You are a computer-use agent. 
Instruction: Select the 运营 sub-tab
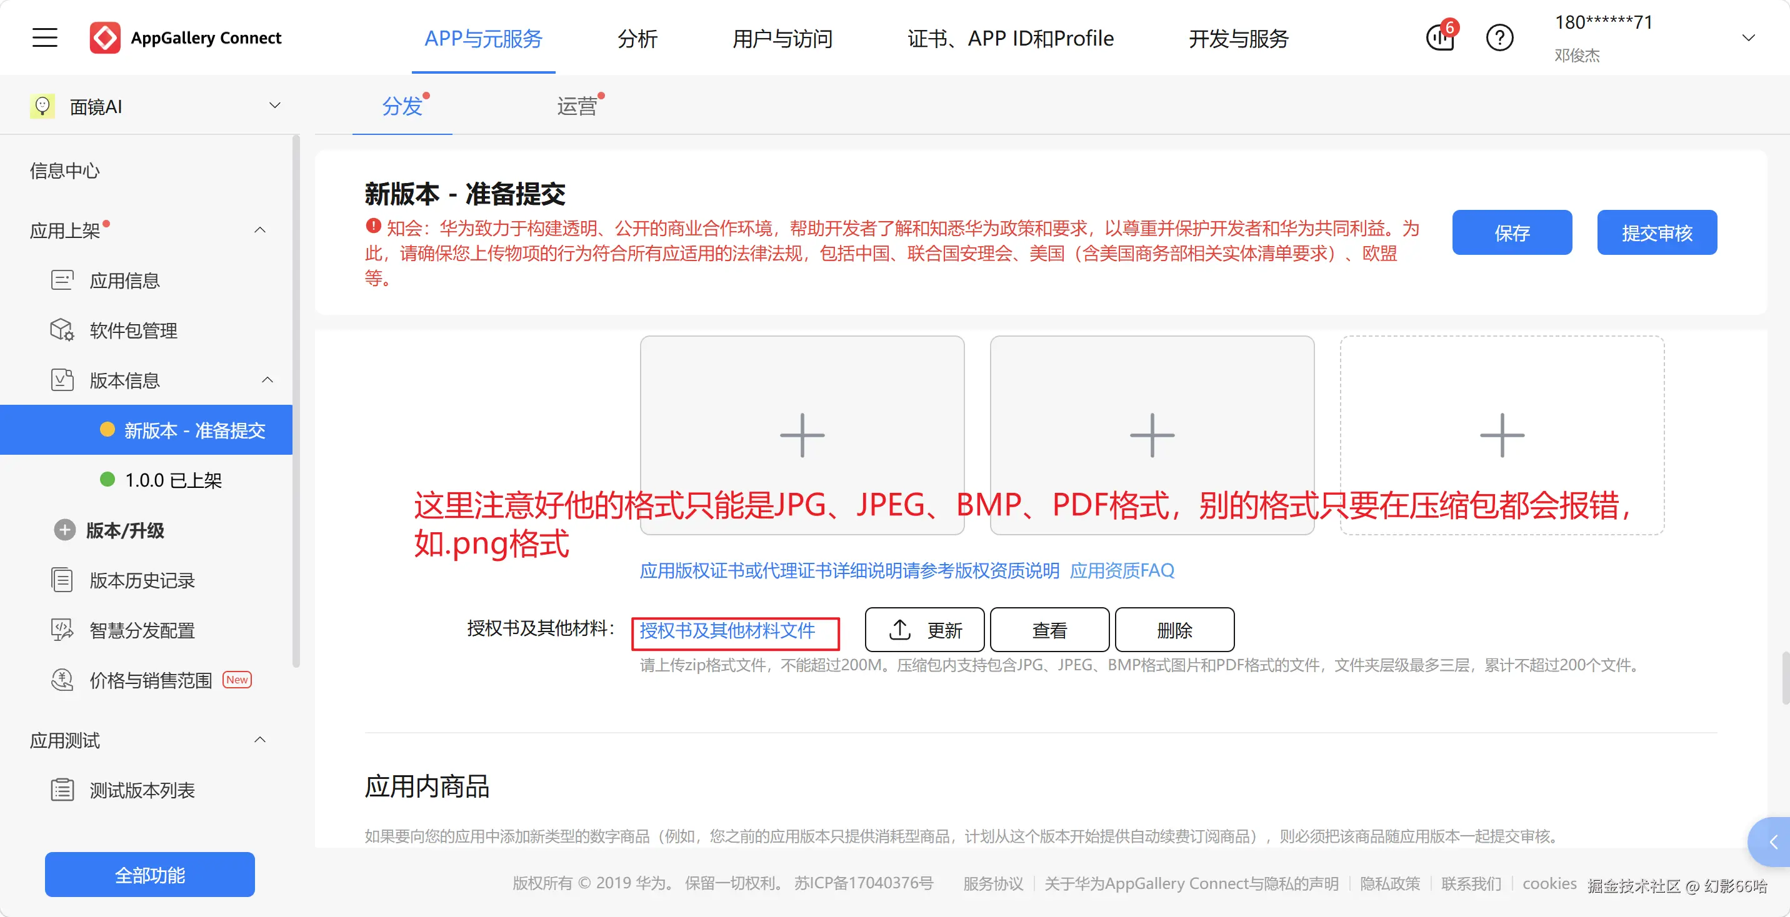point(577,106)
